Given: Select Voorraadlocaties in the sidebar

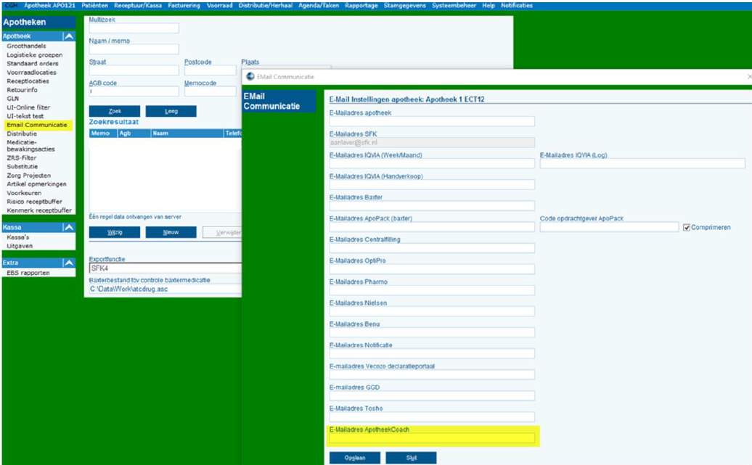Looking at the screenshot, I should pyautogui.click(x=32, y=73).
